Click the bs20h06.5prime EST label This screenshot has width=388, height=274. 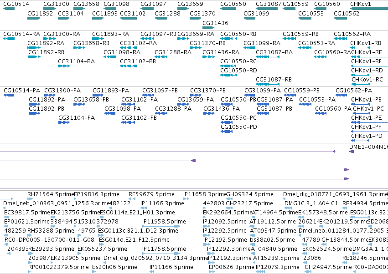[114, 267]
